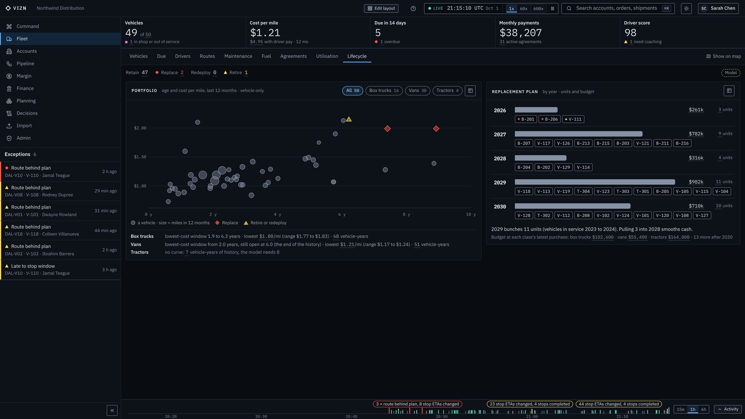Open Sarah Chen user menu
Screen dimensions: 745x419
coord(718,9)
